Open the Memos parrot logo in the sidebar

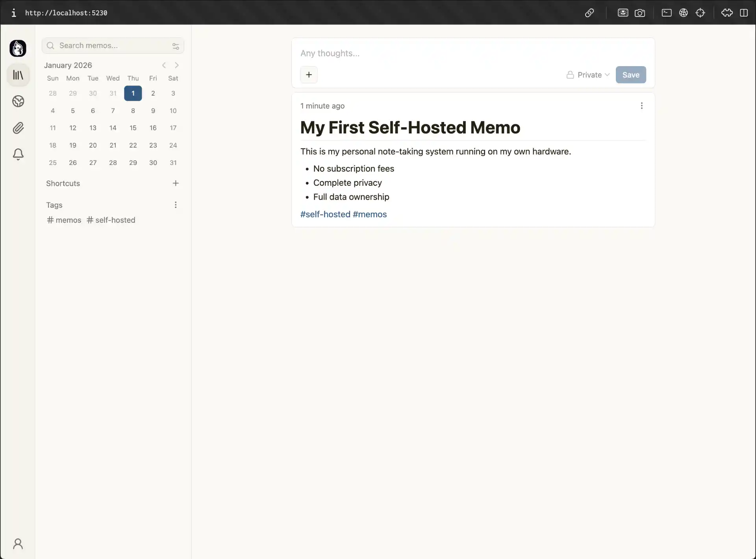pos(18,48)
